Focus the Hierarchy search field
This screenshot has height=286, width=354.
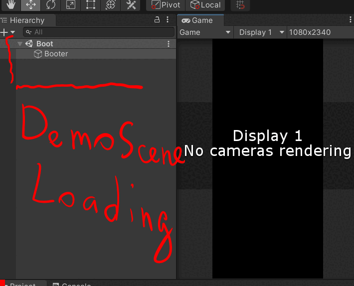(99, 32)
